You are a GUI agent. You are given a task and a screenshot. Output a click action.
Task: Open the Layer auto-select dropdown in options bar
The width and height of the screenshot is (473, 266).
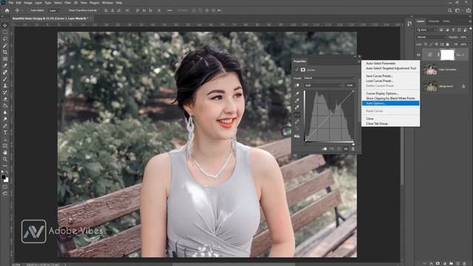pos(55,10)
